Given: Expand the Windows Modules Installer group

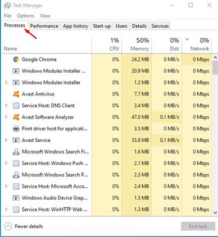Looking at the screenshot, I should [x=6, y=82].
